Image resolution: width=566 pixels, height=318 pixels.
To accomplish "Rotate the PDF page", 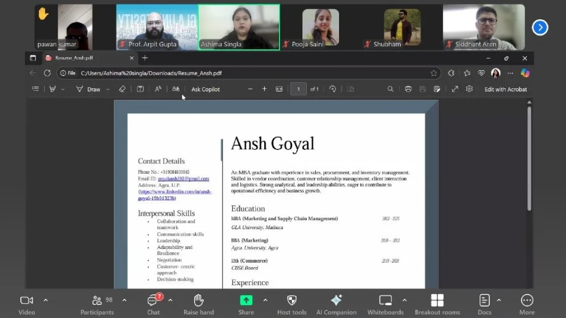I will [332, 89].
